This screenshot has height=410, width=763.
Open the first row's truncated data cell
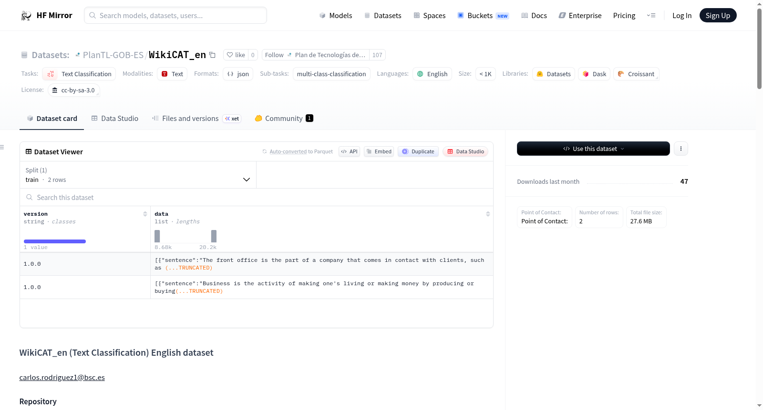[322, 264]
